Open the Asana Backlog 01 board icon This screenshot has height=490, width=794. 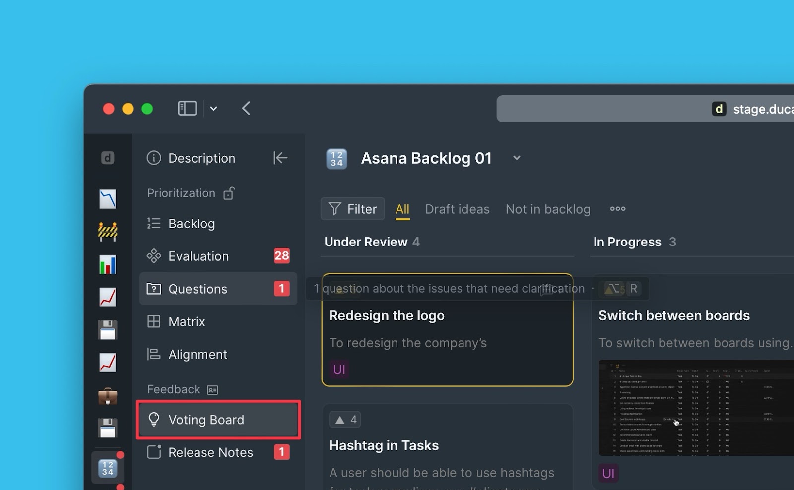[336, 159]
